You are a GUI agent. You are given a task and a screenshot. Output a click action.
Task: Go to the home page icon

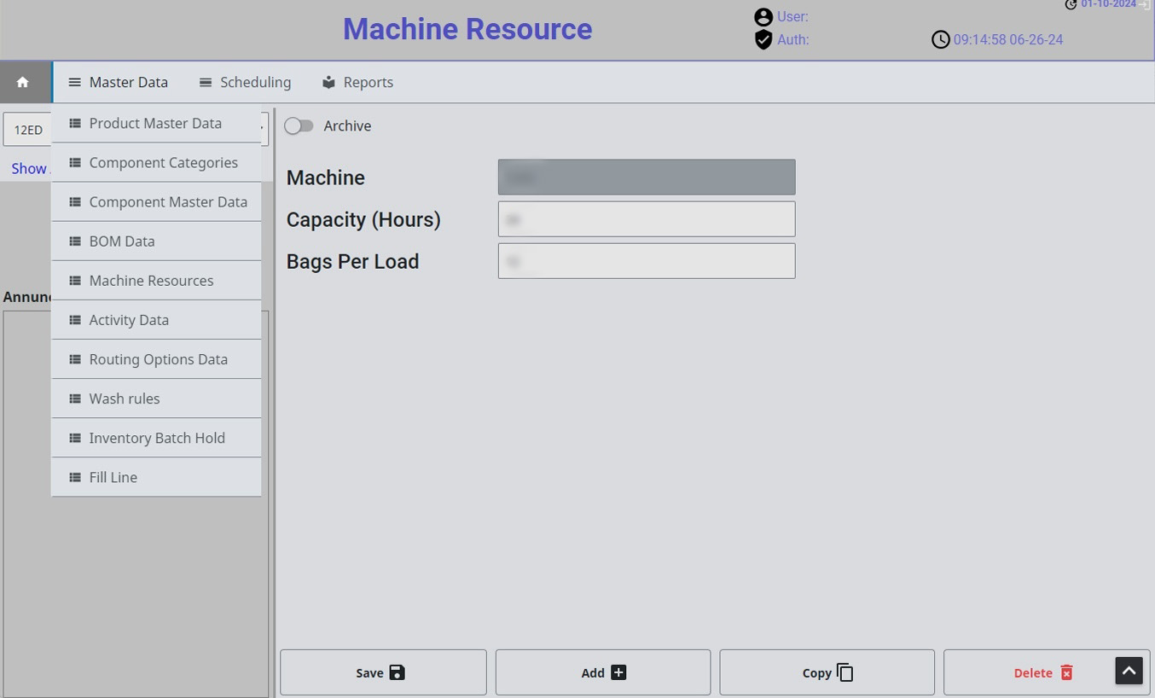[x=23, y=82]
